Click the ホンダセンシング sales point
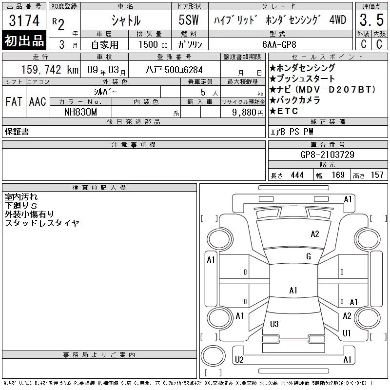The width and height of the screenshot is (390, 390). coord(302,68)
